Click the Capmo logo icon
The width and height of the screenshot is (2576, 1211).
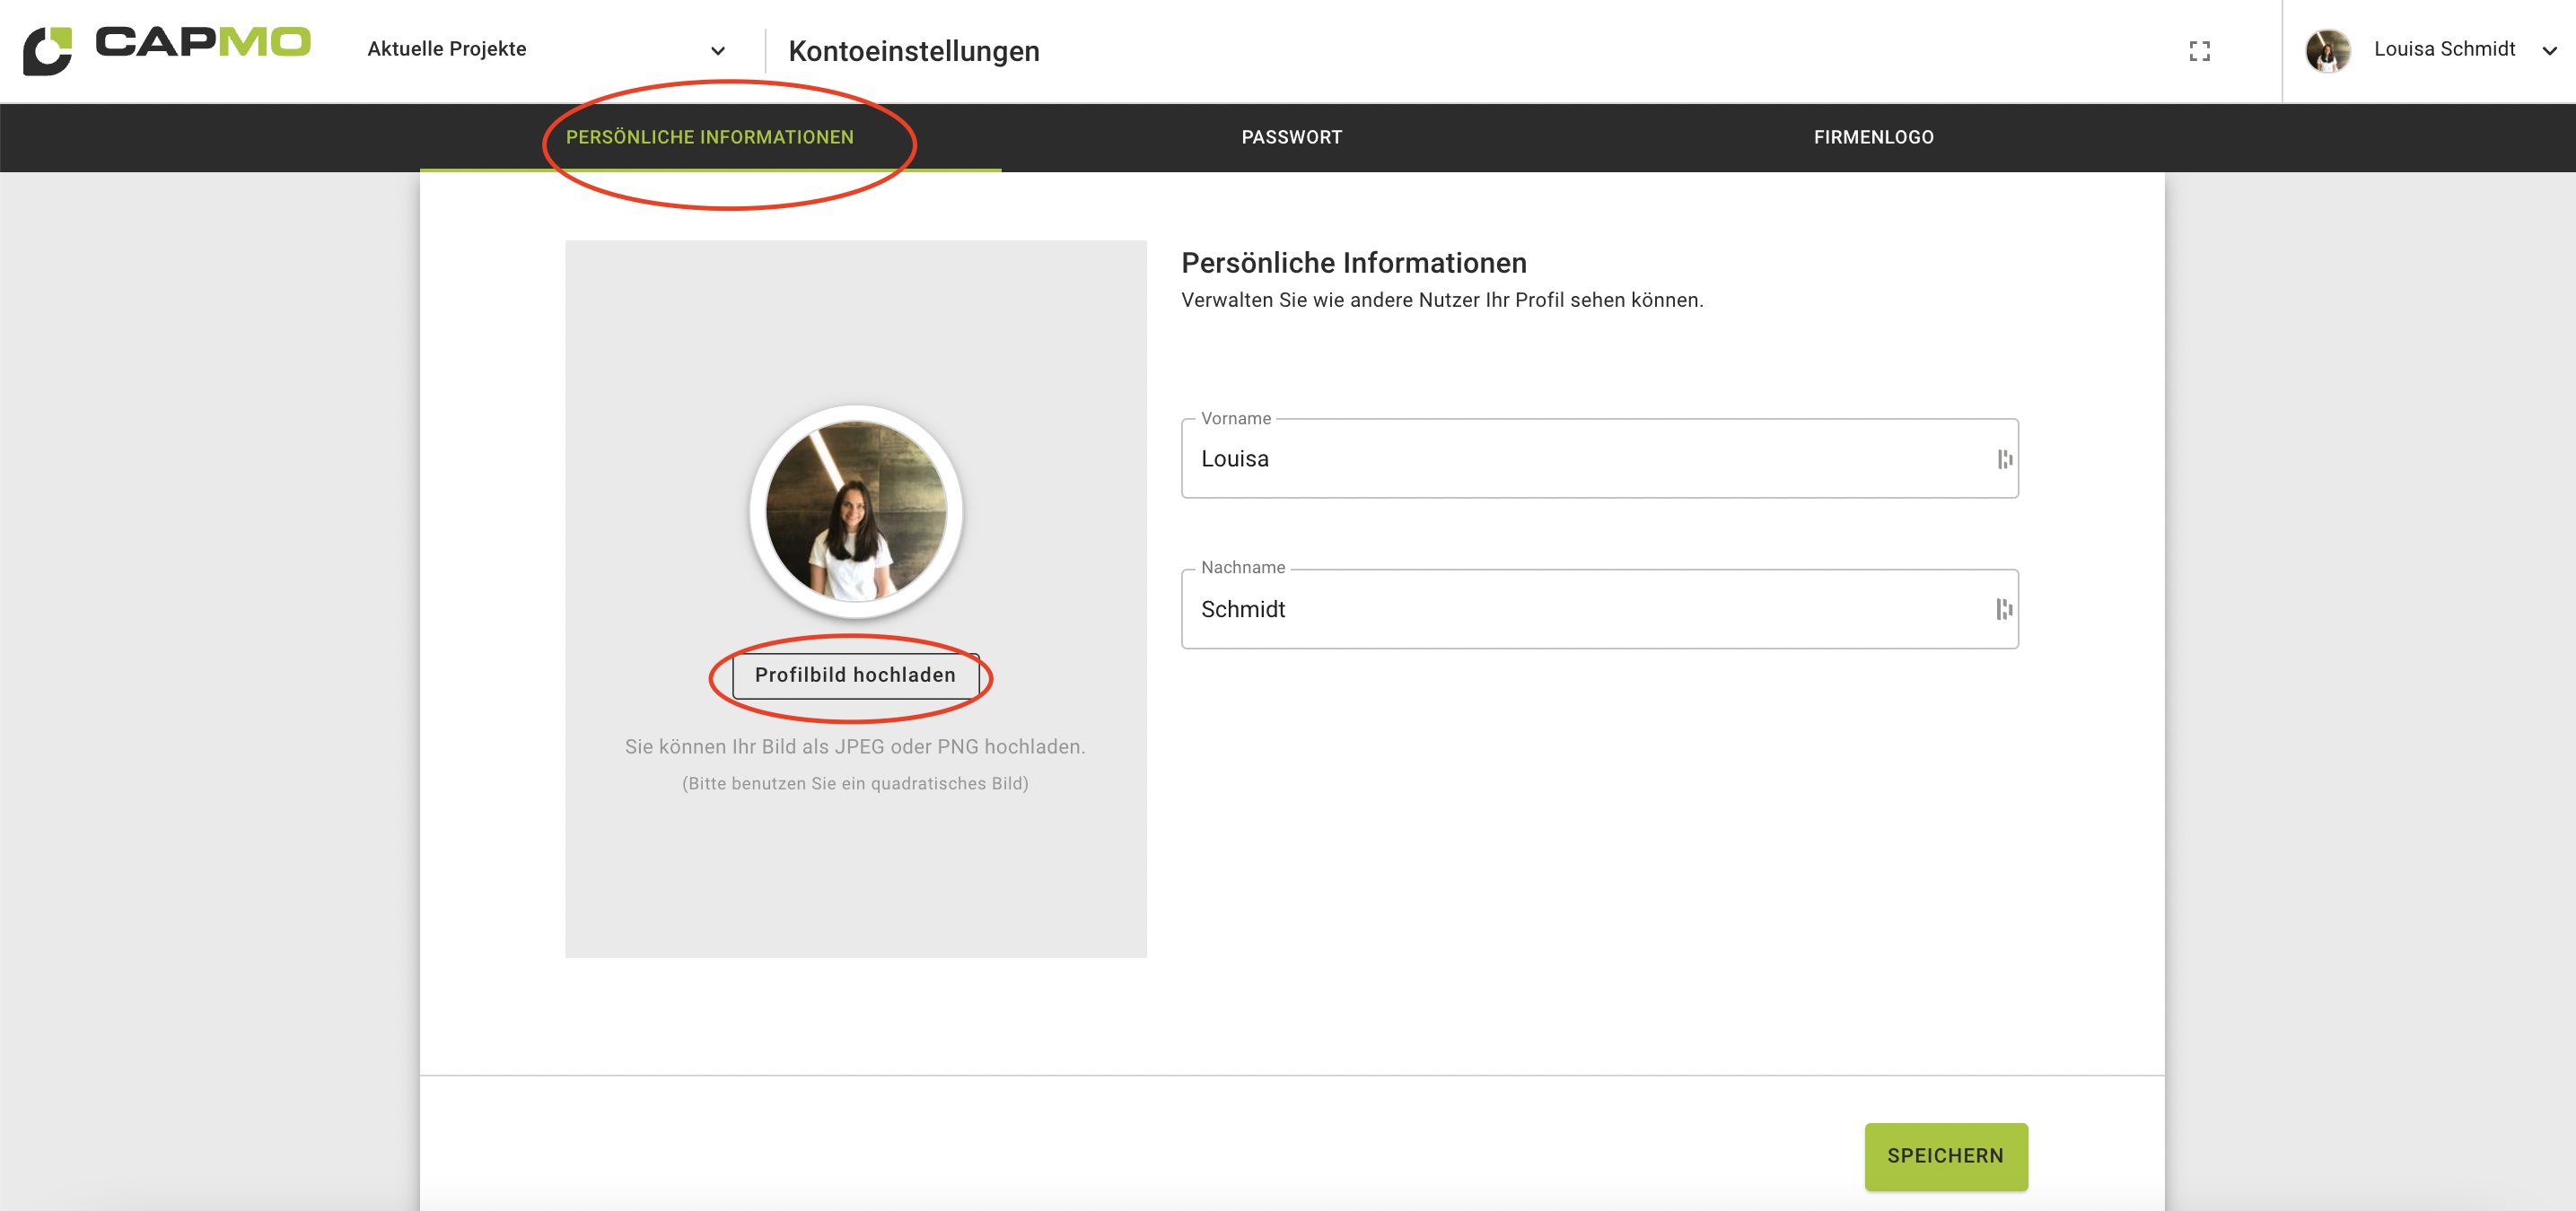[x=48, y=50]
